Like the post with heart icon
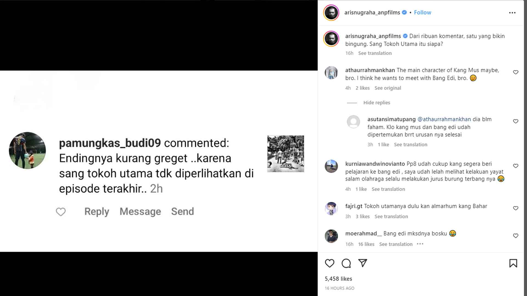 [x=330, y=263]
